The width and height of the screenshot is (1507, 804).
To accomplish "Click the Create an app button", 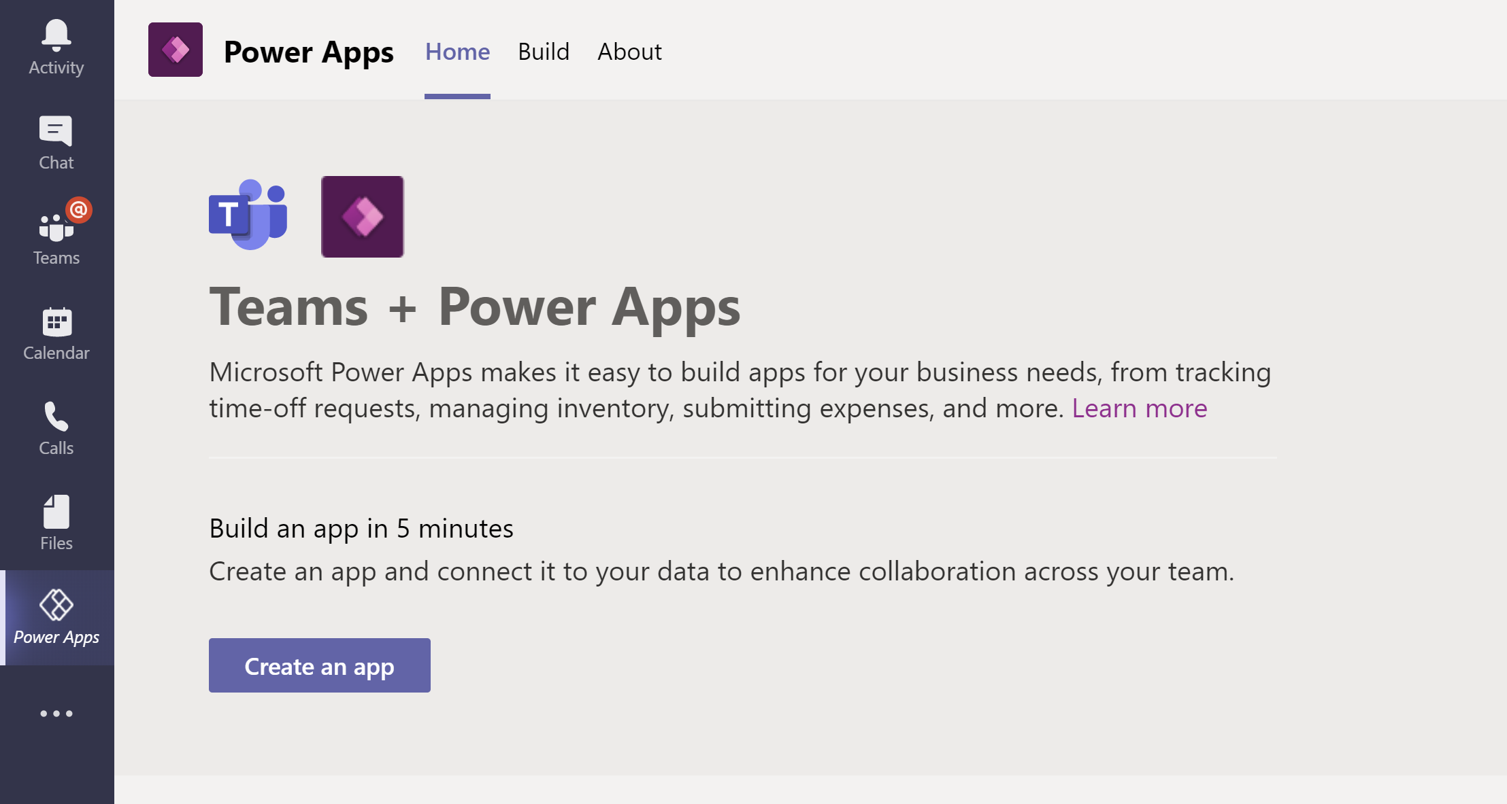I will 320,665.
